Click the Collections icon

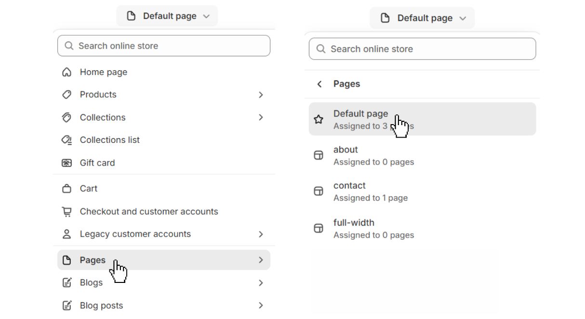pos(66,117)
